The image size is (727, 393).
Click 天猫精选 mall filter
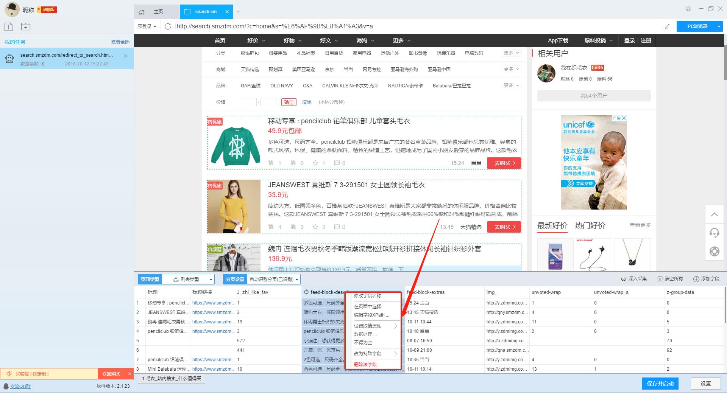click(250, 69)
